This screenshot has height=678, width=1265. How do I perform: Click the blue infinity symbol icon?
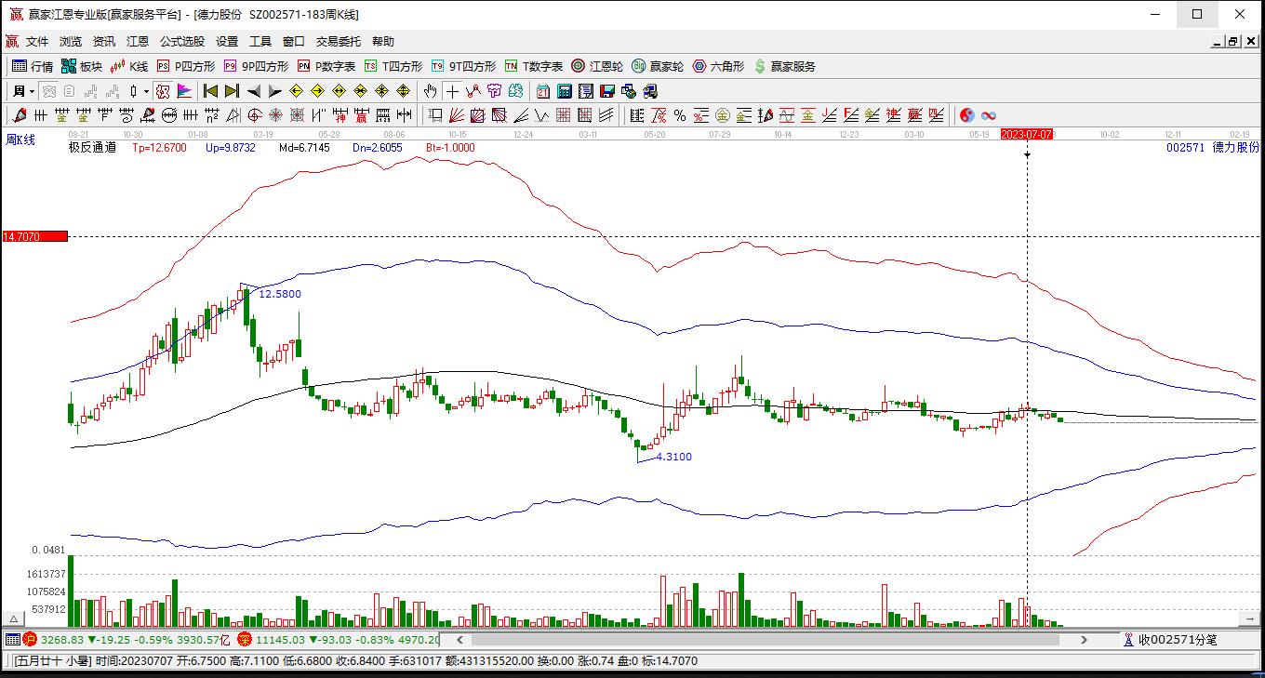[989, 115]
